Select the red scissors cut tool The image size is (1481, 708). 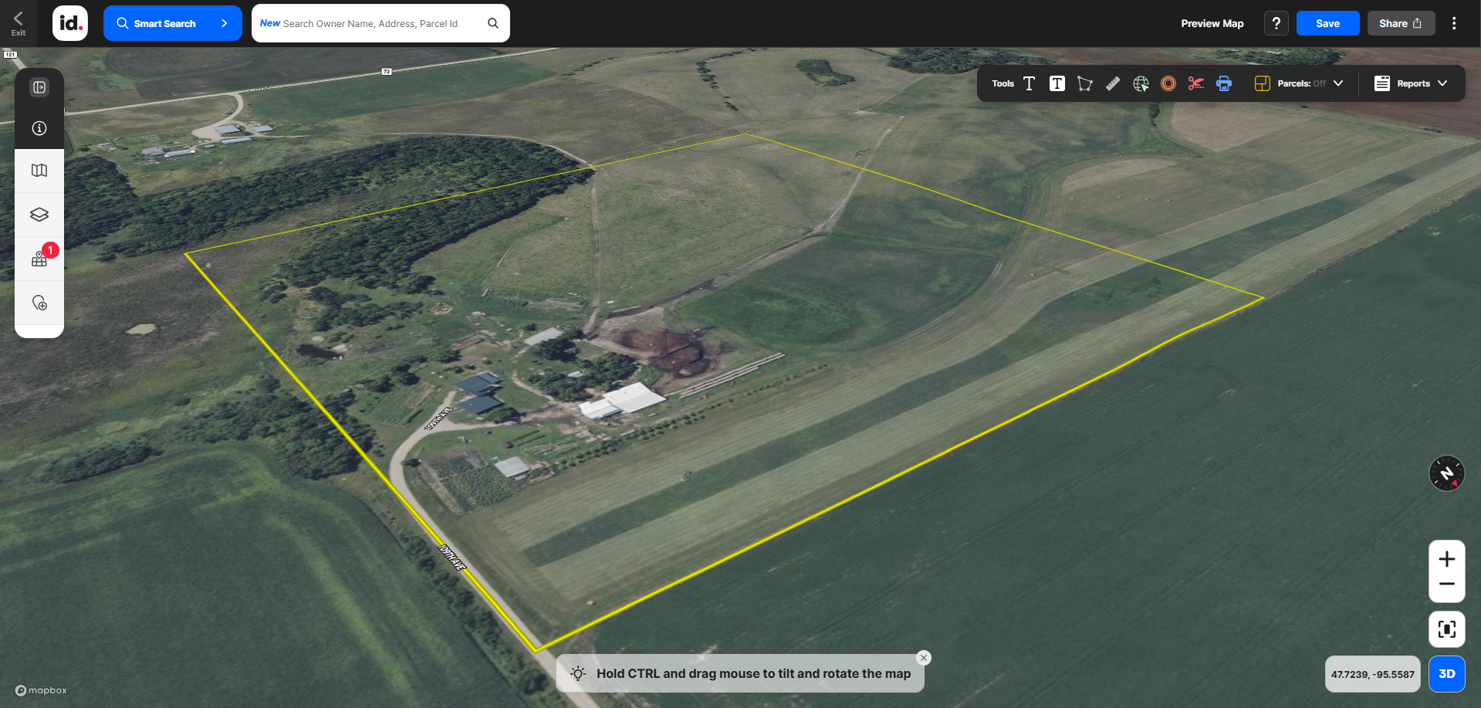coord(1195,83)
